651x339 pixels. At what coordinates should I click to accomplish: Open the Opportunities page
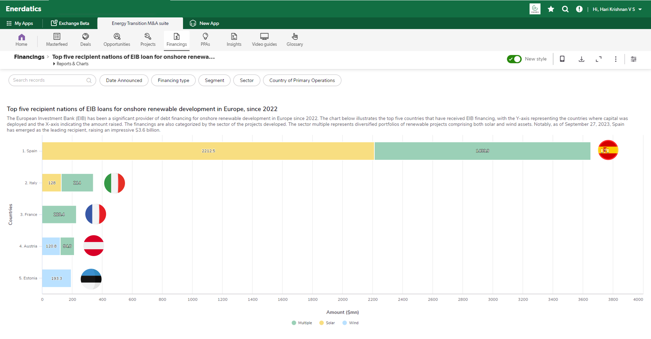pyautogui.click(x=117, y=40)
